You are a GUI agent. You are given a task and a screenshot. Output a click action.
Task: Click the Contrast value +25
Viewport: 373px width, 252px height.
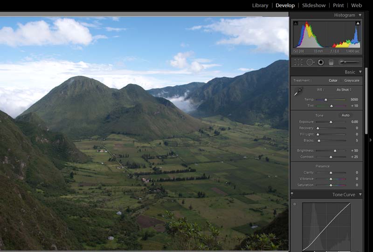354,157
